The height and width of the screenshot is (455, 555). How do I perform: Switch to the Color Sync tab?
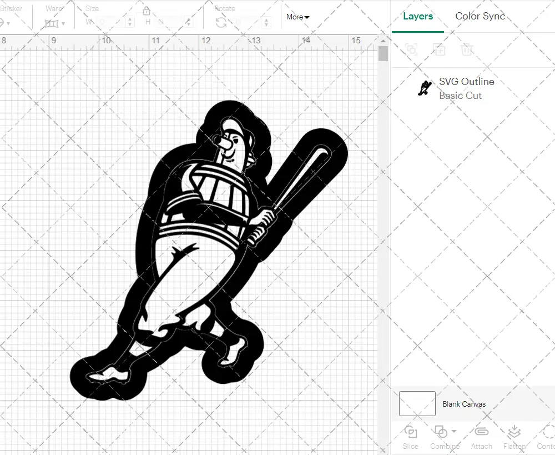480,16
